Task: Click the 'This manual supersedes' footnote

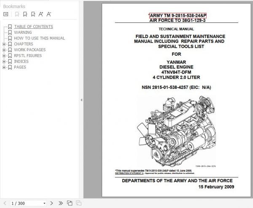Action: [153, 171]
